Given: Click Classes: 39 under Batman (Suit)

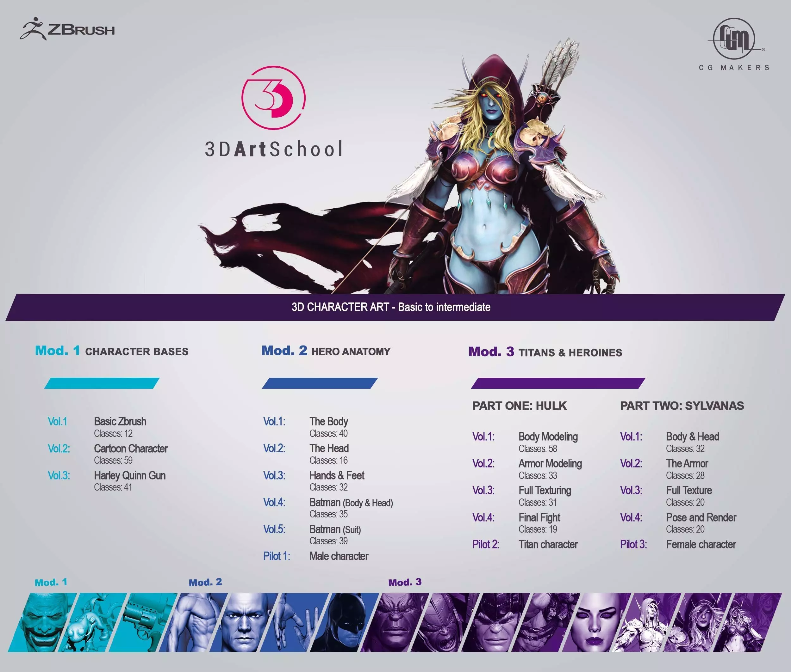Looking at the screenshot, I should 328,541.
